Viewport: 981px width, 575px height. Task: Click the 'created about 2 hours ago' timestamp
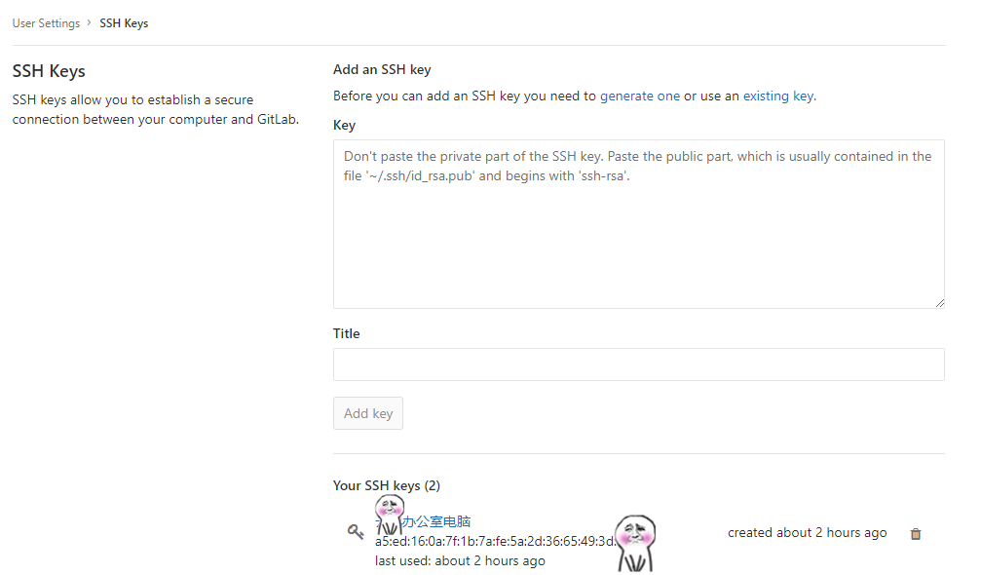[x=807, y=532]
